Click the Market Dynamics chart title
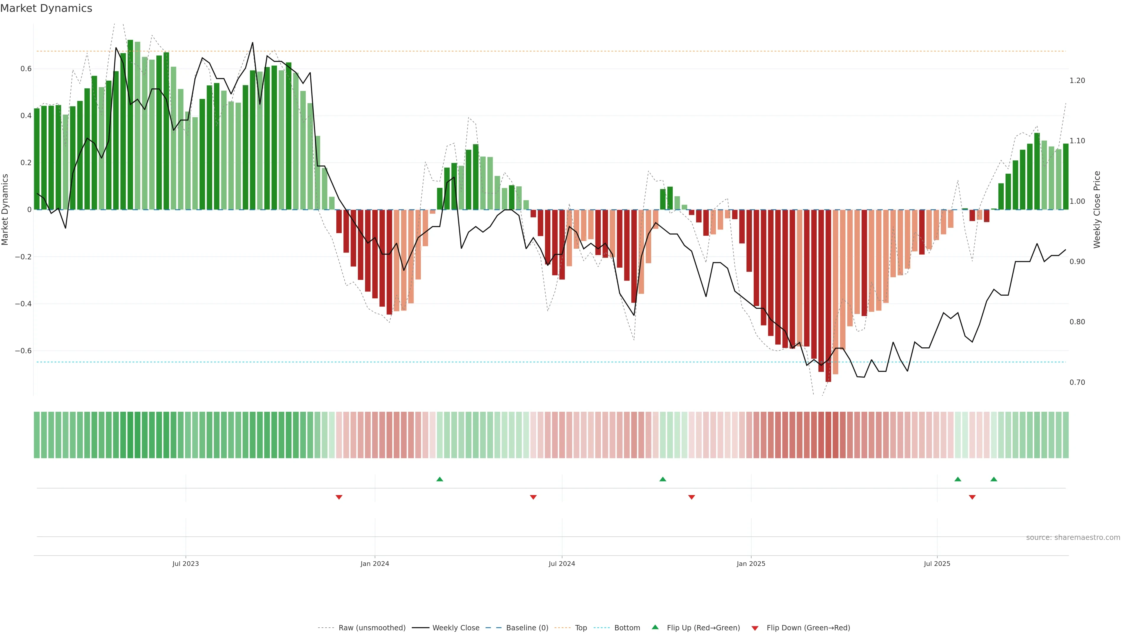1135x638 pixels. tap(46, 8)
